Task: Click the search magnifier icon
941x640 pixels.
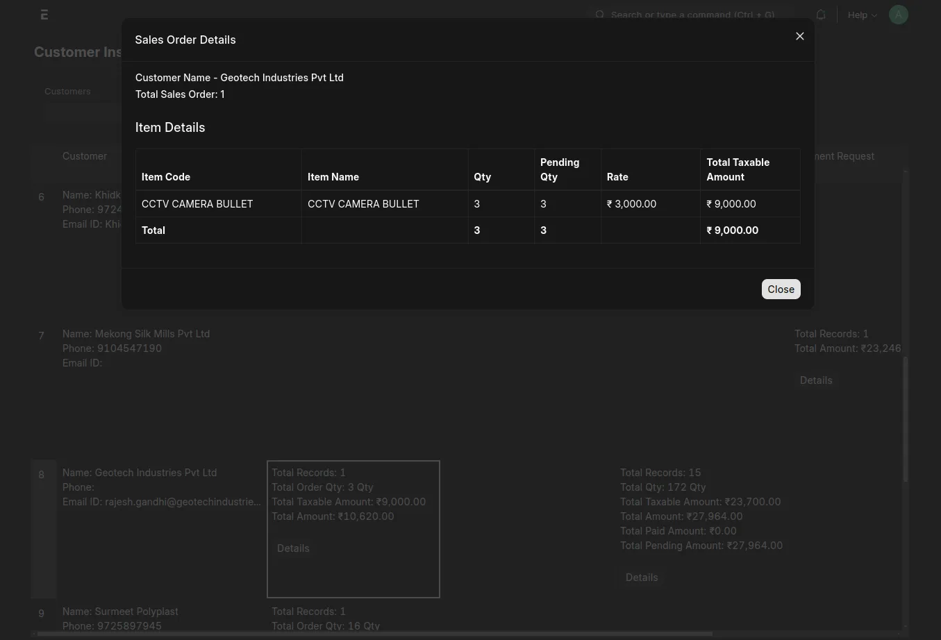Action: click(x=599, y=15)
